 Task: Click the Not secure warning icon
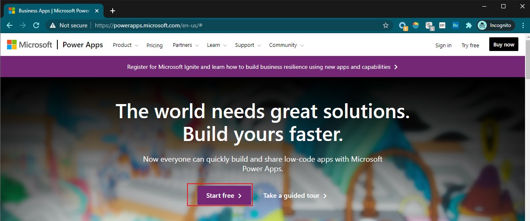[x=52, y=25]
